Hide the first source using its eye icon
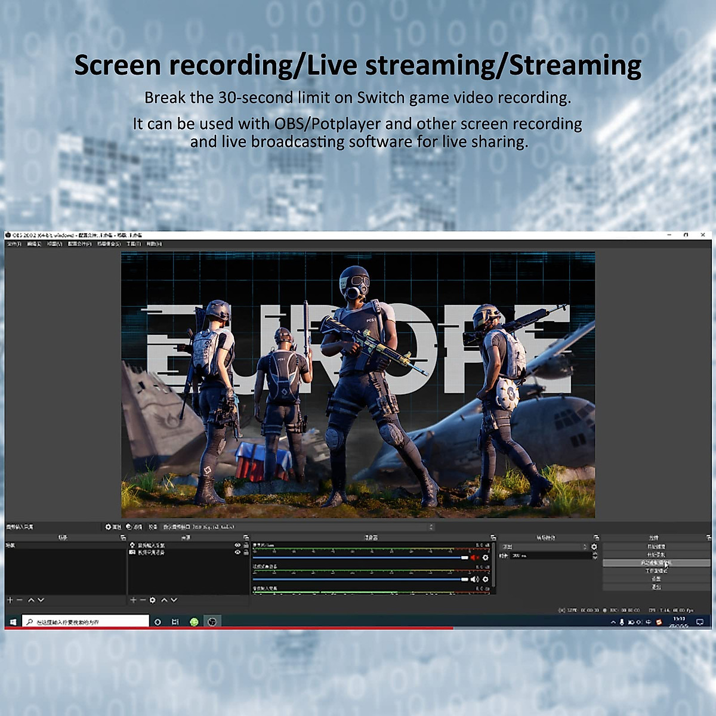This screenshot has height=716, width=716. point(238,545)
